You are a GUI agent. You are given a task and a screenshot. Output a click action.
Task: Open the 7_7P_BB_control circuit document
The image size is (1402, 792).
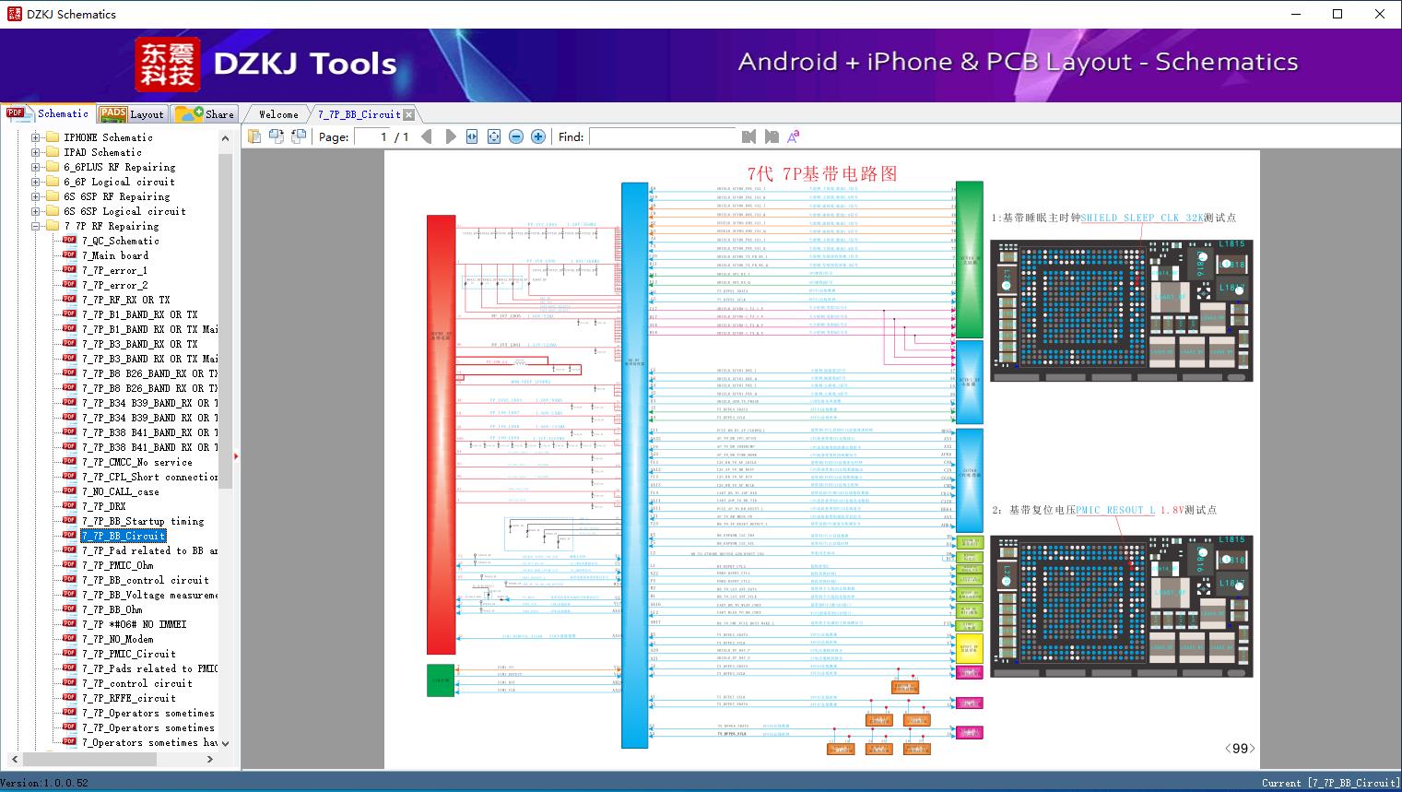[146, 580]
